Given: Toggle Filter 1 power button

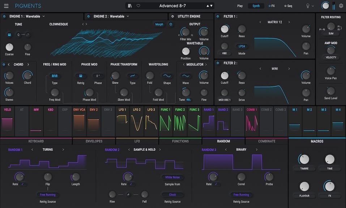Looking at the screenshot, I should (x=218, y=16).
